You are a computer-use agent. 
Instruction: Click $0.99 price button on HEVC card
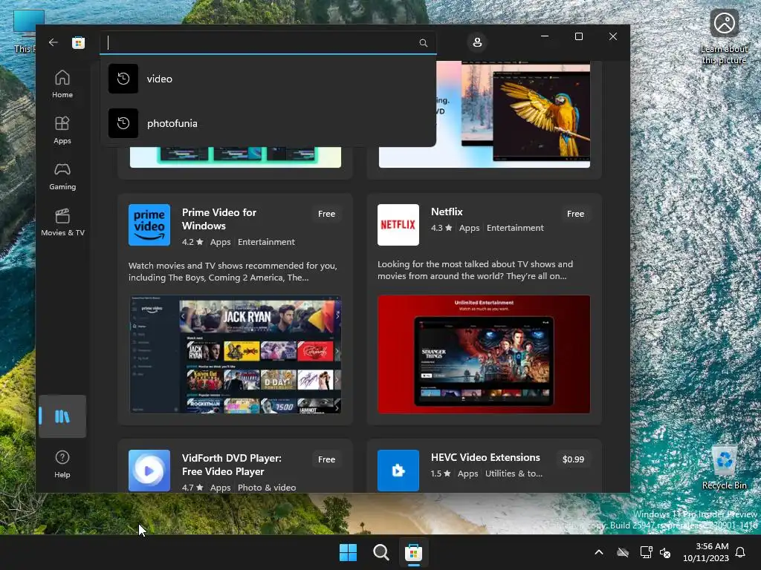coord(573,459)
